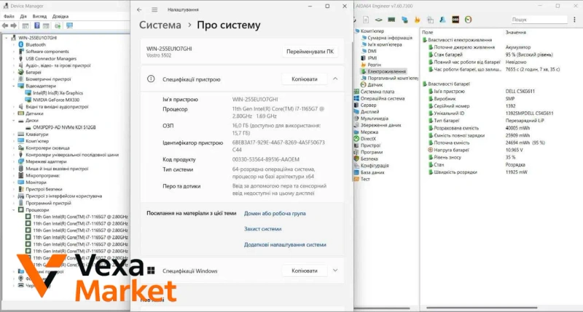
Task: Open the OSD panel icon in AIDA64 toolbar
Action: point(455,20)
